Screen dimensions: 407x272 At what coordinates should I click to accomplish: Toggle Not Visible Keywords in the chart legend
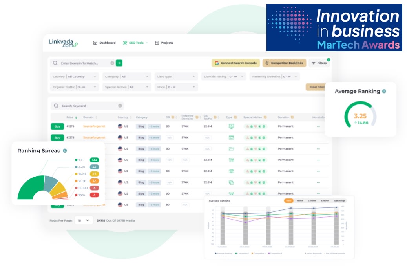tap(334, 253)
